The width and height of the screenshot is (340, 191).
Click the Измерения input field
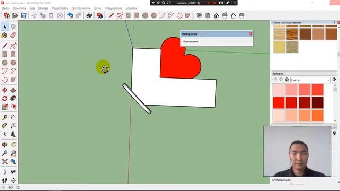(217, 41)
